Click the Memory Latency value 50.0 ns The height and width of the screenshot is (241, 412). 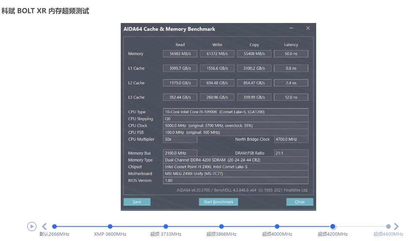(x=291, y=54)
